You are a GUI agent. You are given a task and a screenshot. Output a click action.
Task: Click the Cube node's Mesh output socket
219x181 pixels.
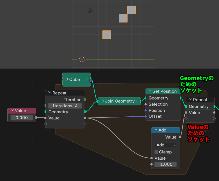90,78
